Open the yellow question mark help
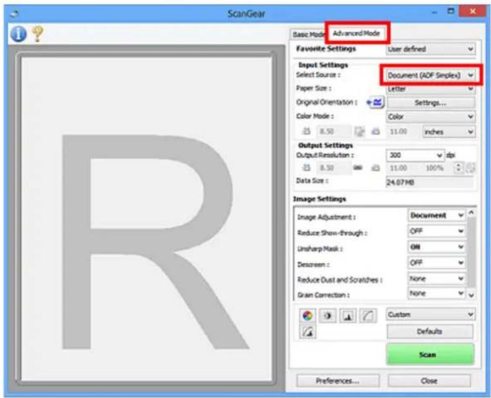 tap(38, 34)
